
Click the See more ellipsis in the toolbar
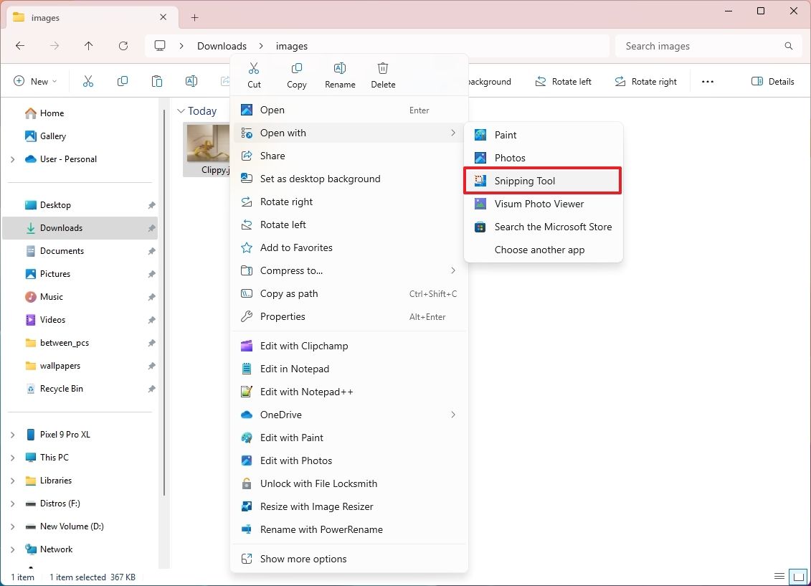coord(708,81)
